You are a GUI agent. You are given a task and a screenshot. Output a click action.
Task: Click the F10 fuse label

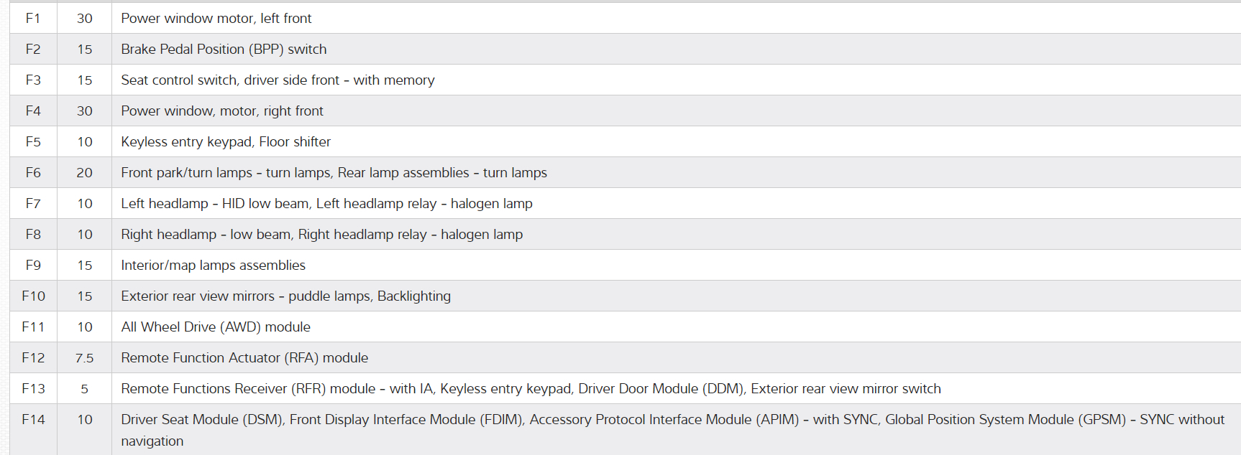tap(33, 296)
